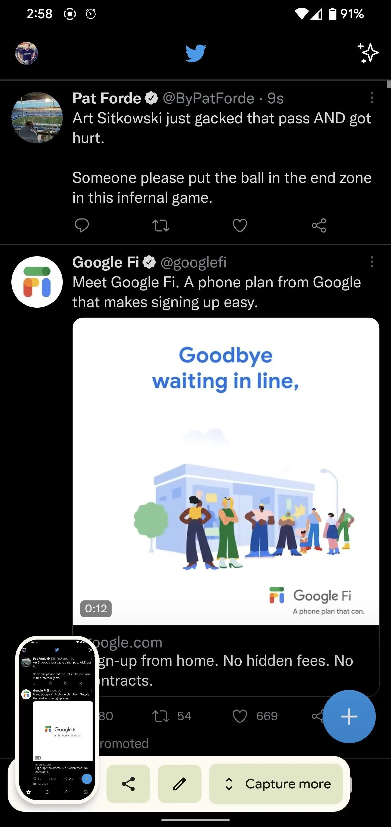The height and width of the screenshot is (827, 391).
Task: Compose a new tweet
Action: coord(349,716)
